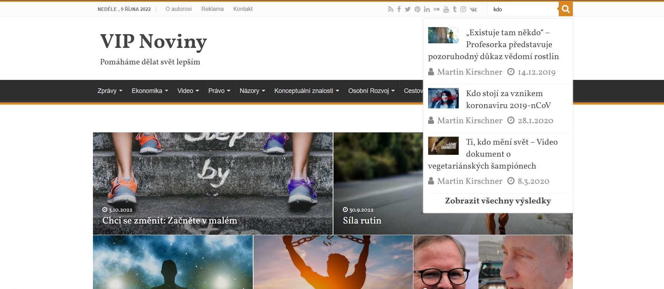Open result 'Kdo stojí za vznikem koronaviru'
Image resolution: width=664 pixels, height=289 pixels.
508,99
